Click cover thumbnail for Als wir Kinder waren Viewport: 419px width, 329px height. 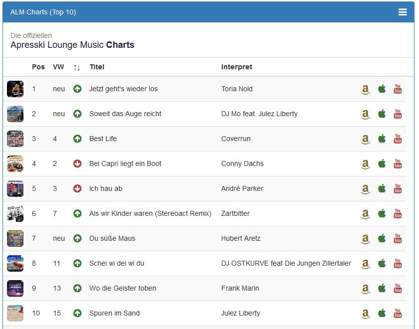pyautogui.click(x=15, y=213)
